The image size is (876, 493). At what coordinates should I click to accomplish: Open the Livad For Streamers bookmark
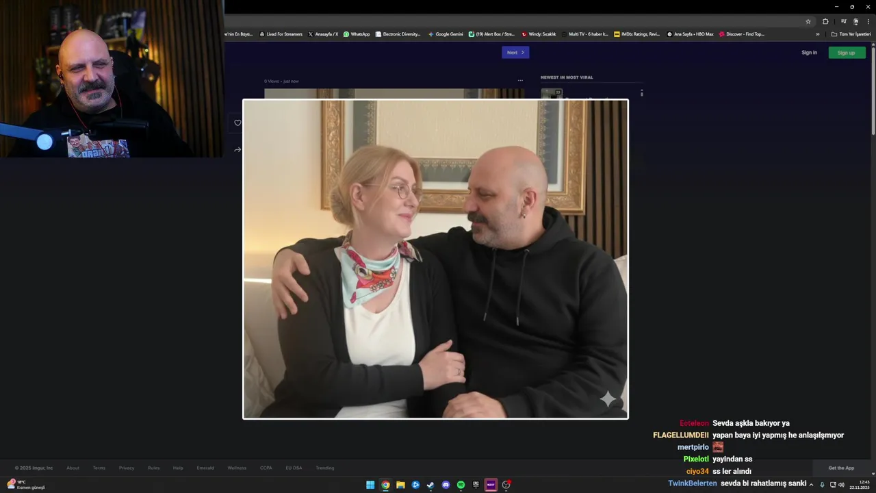point(281,34)
